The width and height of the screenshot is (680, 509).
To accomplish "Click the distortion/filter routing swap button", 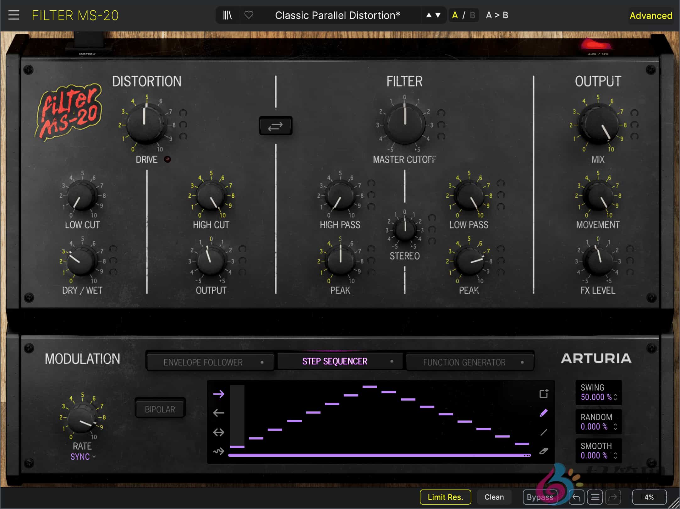I will coord(276,126).
